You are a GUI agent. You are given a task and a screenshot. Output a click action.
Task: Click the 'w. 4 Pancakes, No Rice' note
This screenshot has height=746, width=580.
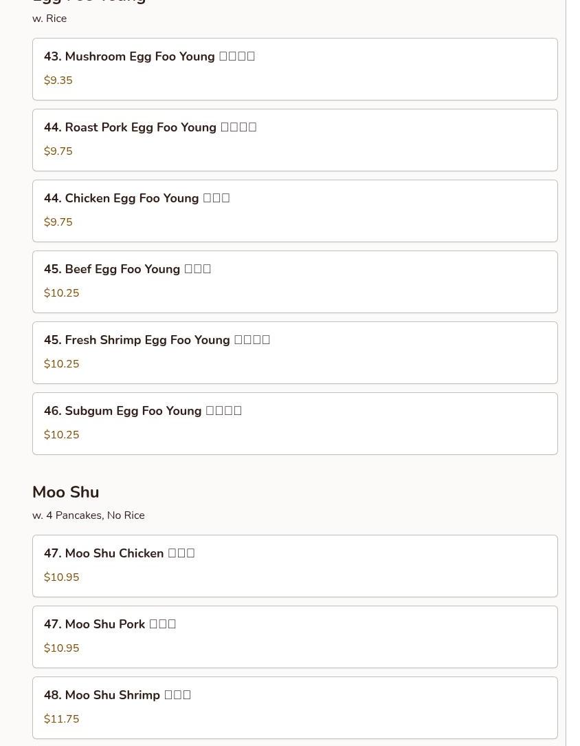pyautogui.click(x=89, y=515)
